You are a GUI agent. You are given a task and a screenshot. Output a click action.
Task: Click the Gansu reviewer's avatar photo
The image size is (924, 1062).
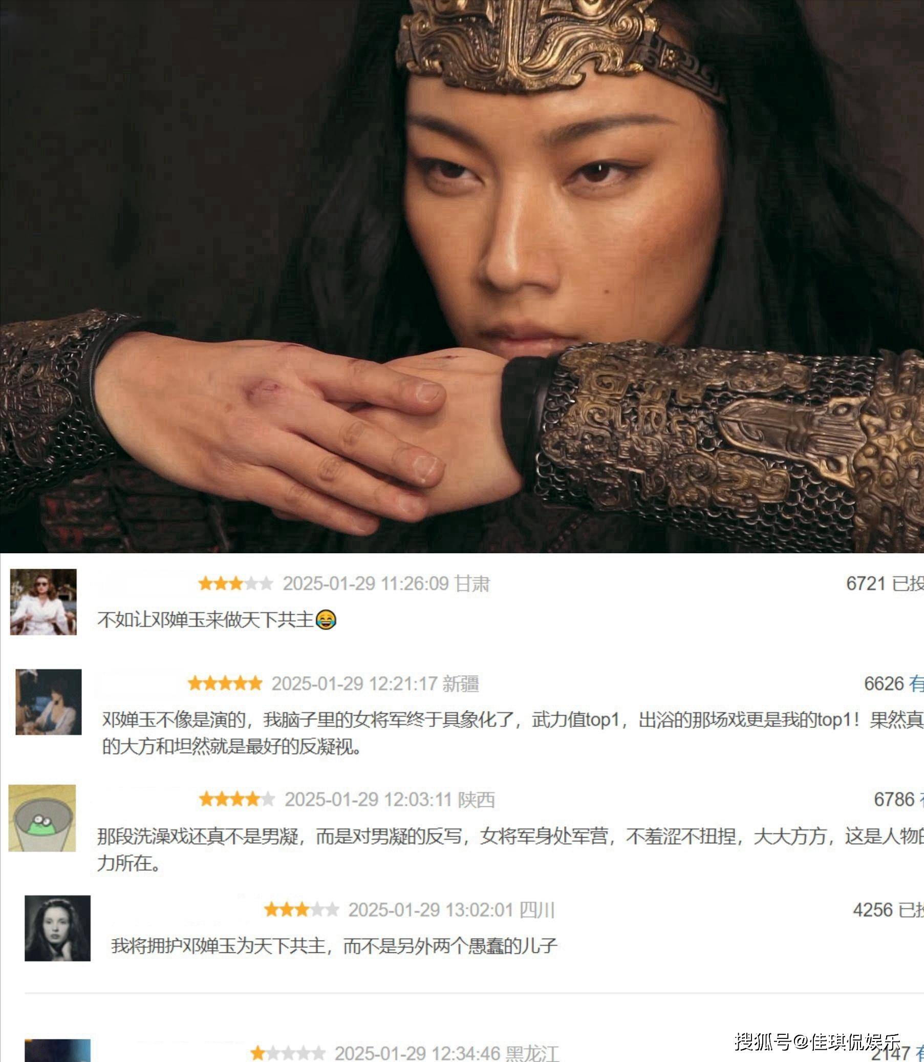pos(44,601)
